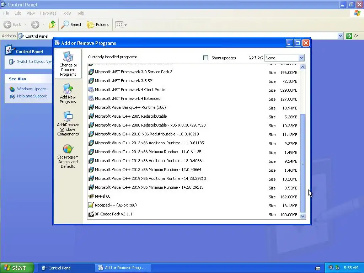
Task: Expand the Address bar dropdown arrow
Action: click(340, 36)
